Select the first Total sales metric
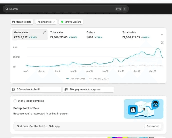 pyautogui.click(x=64, y=35)
